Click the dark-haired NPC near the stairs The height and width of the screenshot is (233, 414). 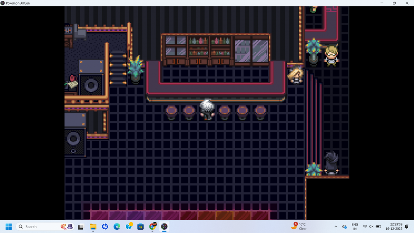click(331, 163)
